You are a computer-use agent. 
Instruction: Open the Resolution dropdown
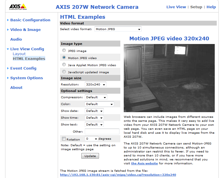pyautogui.click(x=95, y=84)
